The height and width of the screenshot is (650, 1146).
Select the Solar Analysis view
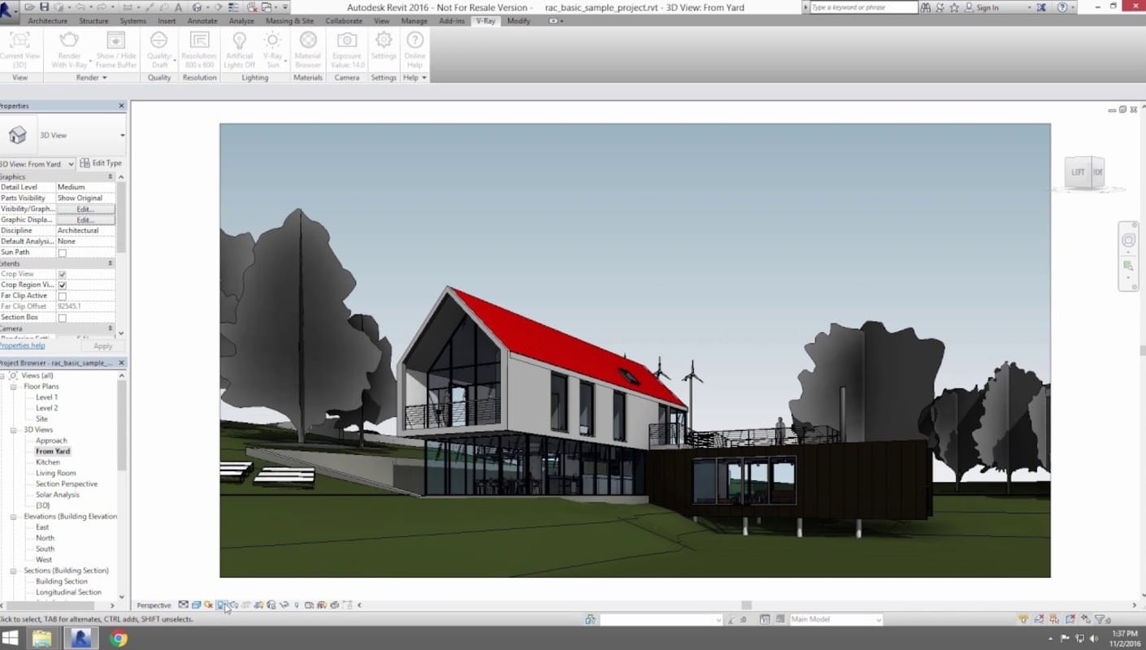(x=58, y=495)
